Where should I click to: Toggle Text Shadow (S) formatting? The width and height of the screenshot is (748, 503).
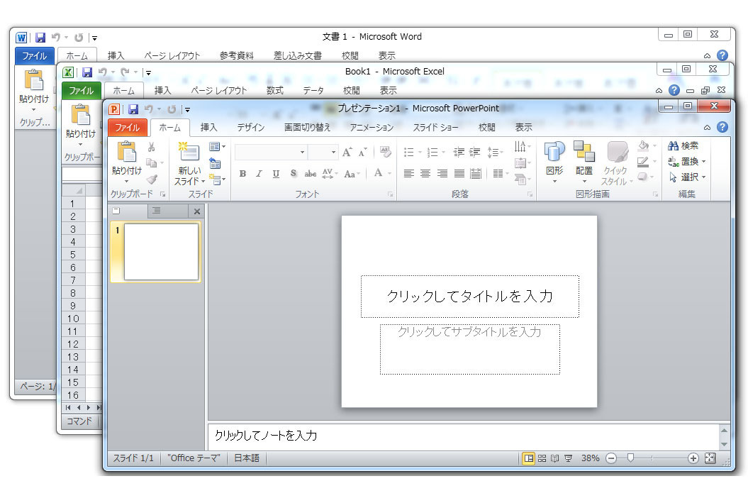[x=294, y=174]
